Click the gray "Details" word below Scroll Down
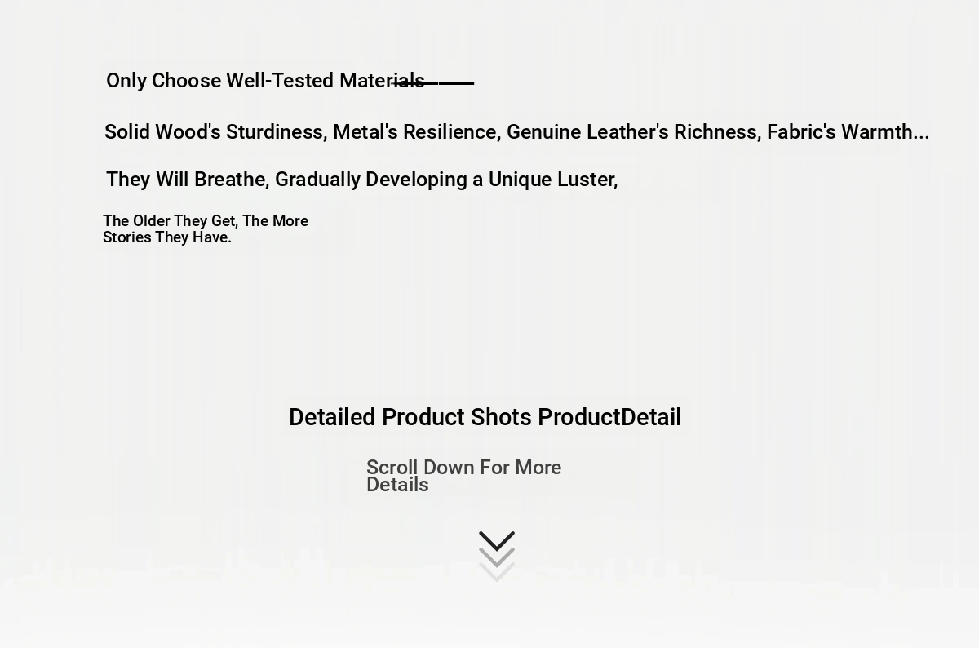Screen dimensions: 979x648 click(397, 485)
